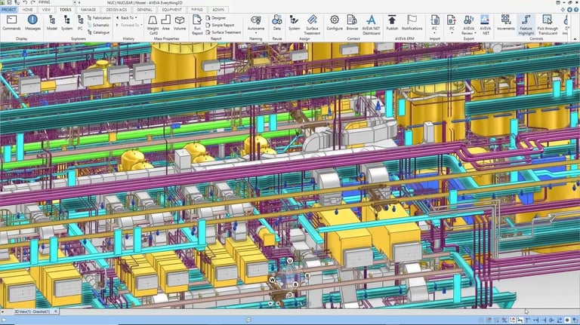Viewport: 580px width, 325px height.
Task: Open the Catalogue explorer button
Action: (x=99, y=32)
